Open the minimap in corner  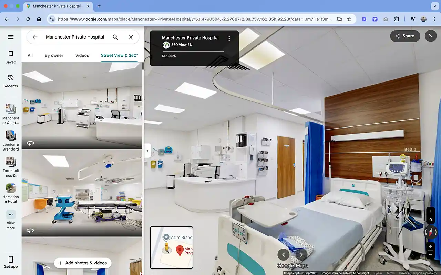pyautogui.click(x=172, y=247)
